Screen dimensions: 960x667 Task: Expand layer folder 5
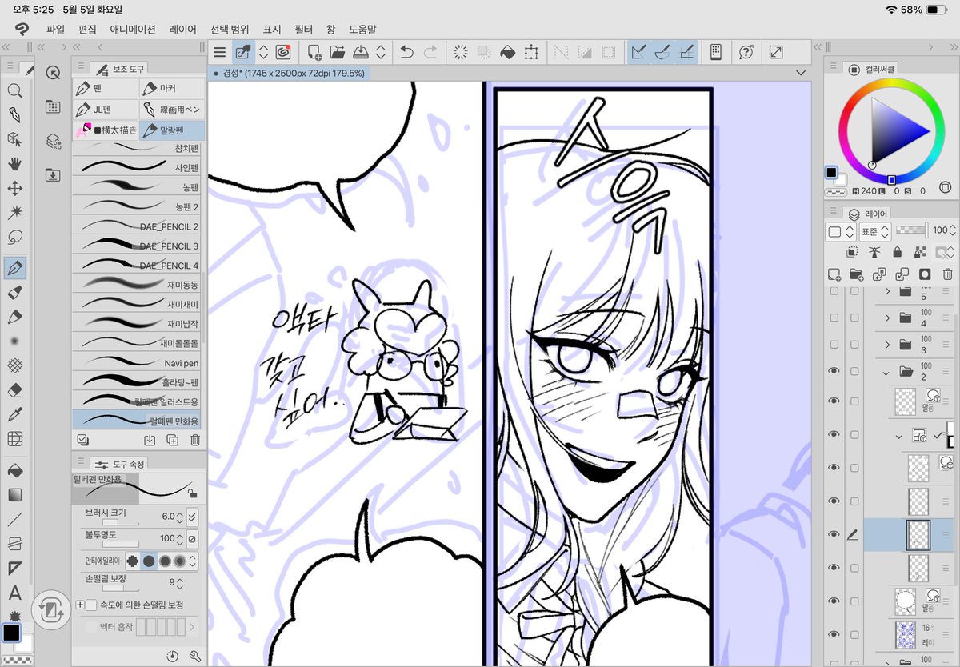(887, 292)
